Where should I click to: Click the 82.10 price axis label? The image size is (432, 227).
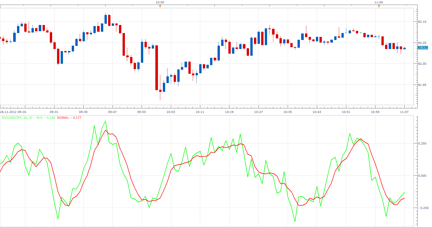tap(422, 22)
